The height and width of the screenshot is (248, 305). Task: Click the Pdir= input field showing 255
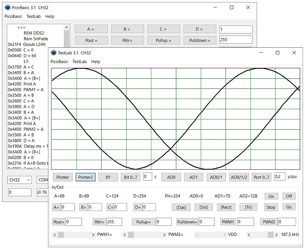coord(114,222)
